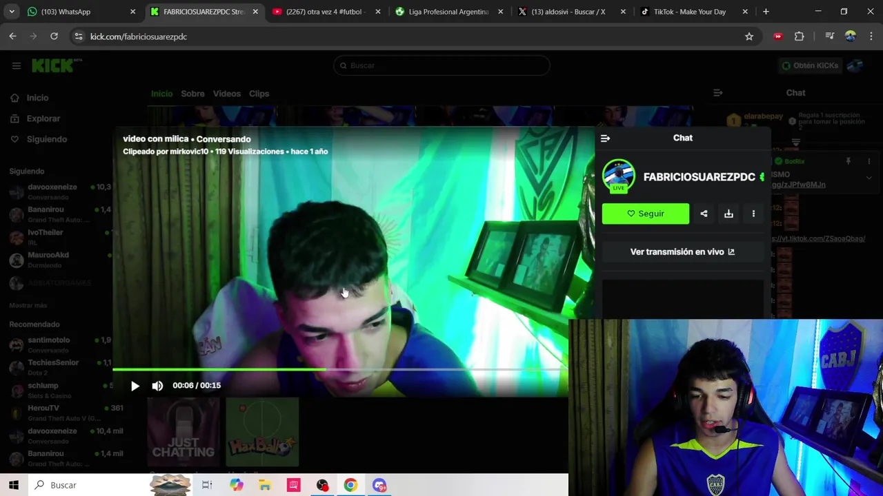Open Chrome three-dot menu
The height and width of the screenshot is (496, 883).
click(x=871, y=37)
